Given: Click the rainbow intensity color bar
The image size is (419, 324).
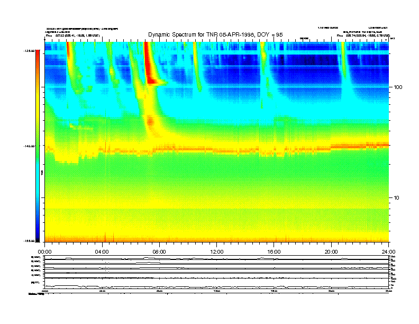Looking at the screenshot, I should pyautogui.click(x=38, y=146).
